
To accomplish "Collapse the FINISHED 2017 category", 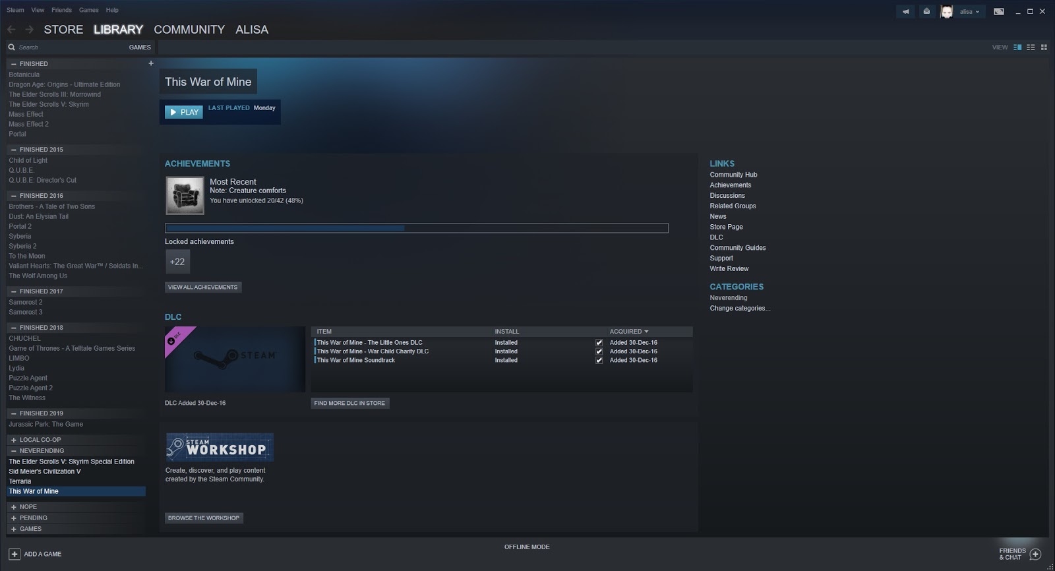I will (x=14, y=291).
